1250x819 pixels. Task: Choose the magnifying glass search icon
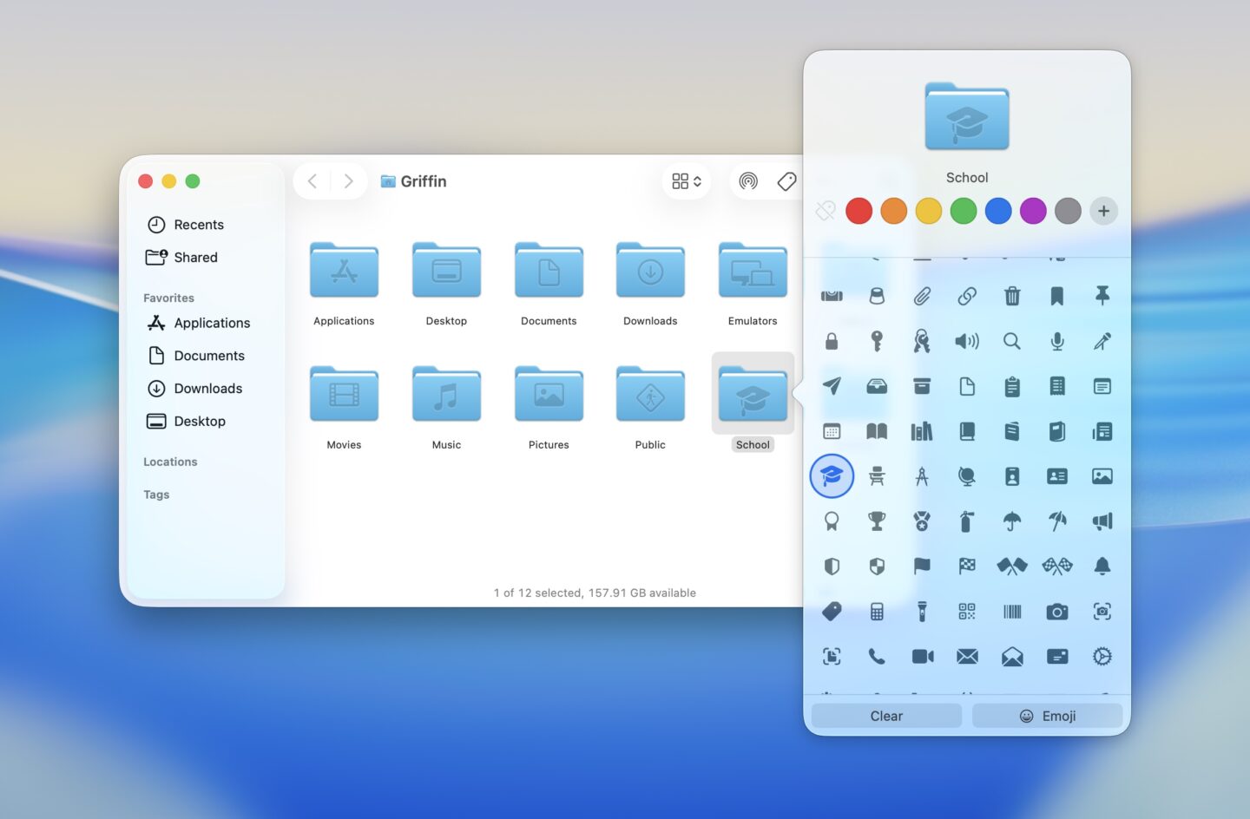tap(1011, 341)
